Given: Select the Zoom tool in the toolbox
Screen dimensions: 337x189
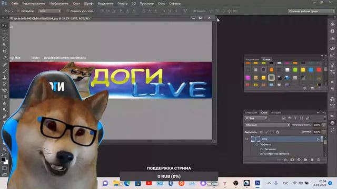Looking at the screenshot, I should (x=5, y=149).
